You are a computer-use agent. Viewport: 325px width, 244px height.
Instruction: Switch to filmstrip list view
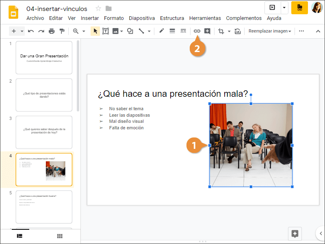(x=19, y=236)
